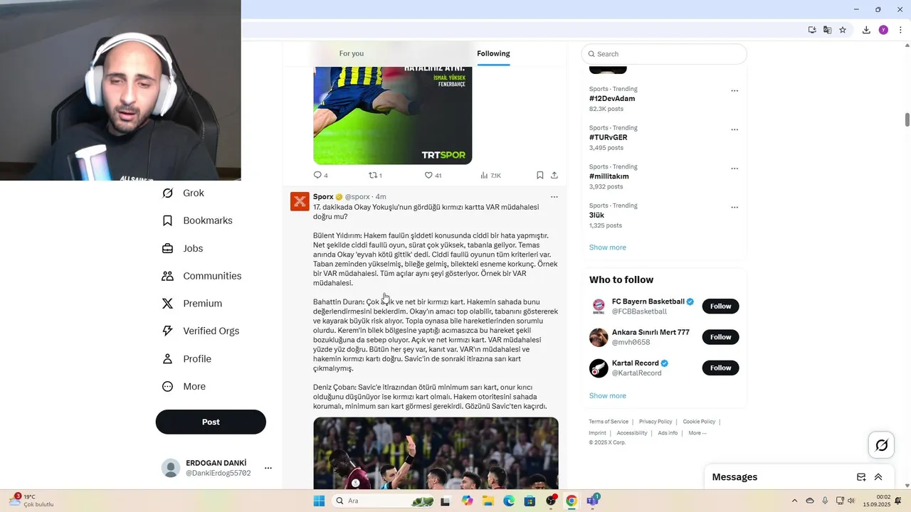Repost the TRT Spor image post
Viewport: 911px width, 512px height.
(x=375, y=175)
